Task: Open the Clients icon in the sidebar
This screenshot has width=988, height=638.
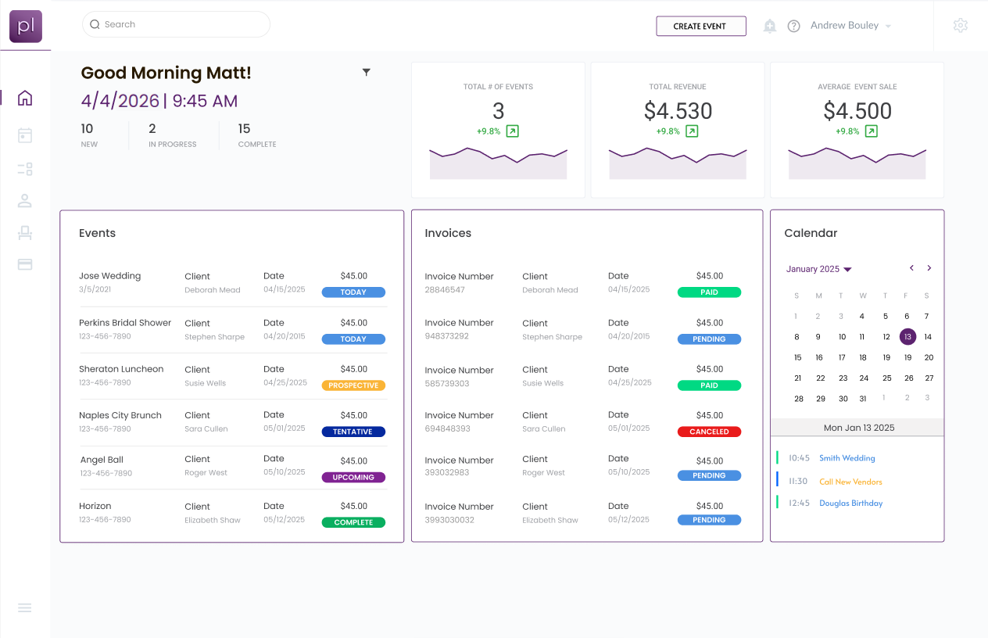Action: [x=25, y=201]
